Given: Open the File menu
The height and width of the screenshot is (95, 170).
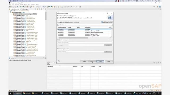Looking at the screenshot, I should pyautogui.click(x=10, y=5).
